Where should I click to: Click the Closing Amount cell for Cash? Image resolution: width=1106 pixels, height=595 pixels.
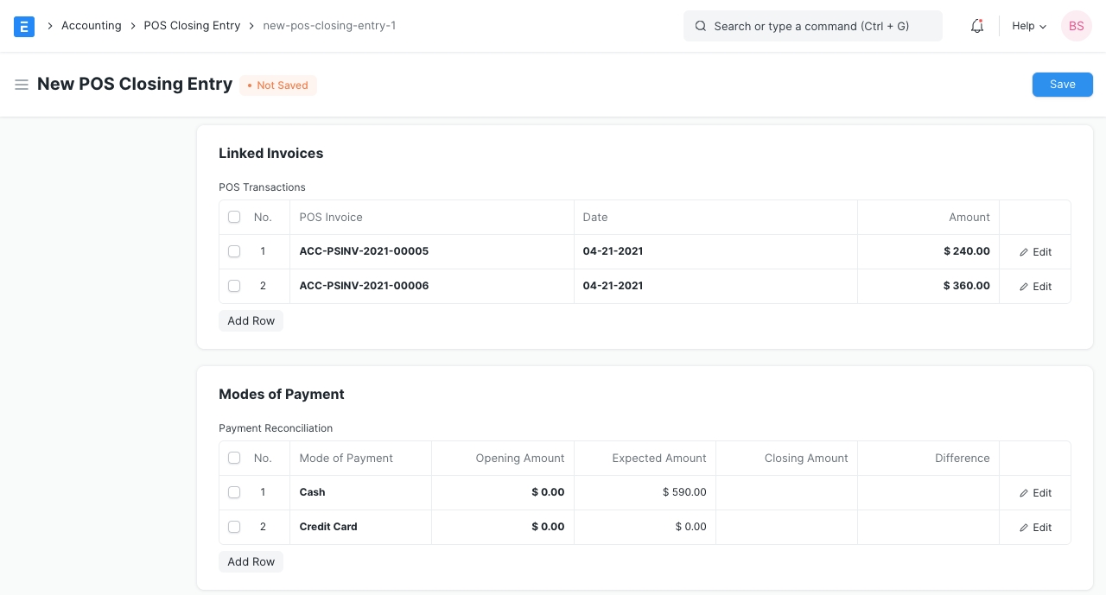click(x=786, y=492)
